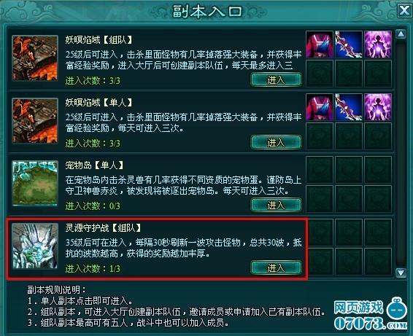The image size is (413, 336).
Task: Click the scroll down arrow of dungeon list
Action: 401,273
